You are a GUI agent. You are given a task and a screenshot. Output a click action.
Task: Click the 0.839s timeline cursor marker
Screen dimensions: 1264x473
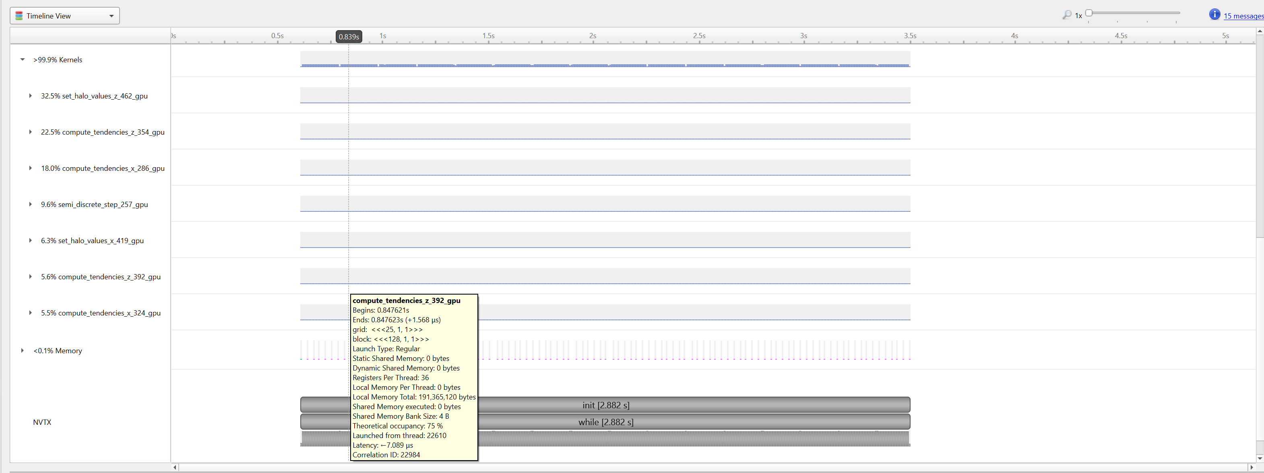349,37
